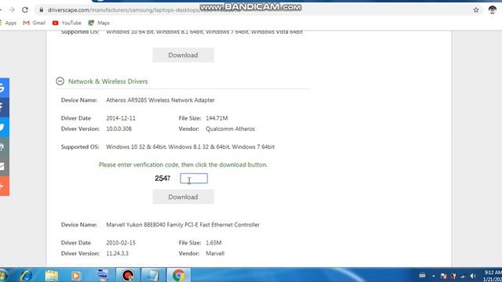
Task: Open Bandicam recorder taskbar icon
Action: coord(128,275)
